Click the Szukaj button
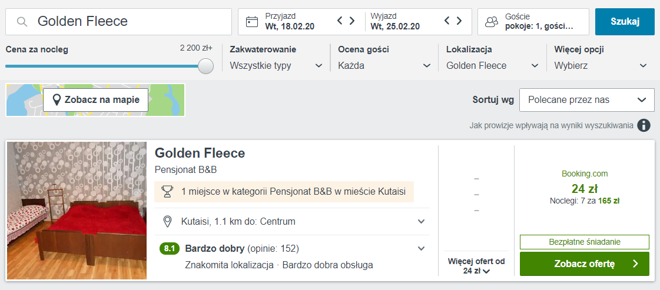The width and height of the screenshot is (660, 290). tap(625, 22)
